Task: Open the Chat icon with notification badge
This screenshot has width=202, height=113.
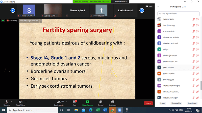Action: [74, 102]
